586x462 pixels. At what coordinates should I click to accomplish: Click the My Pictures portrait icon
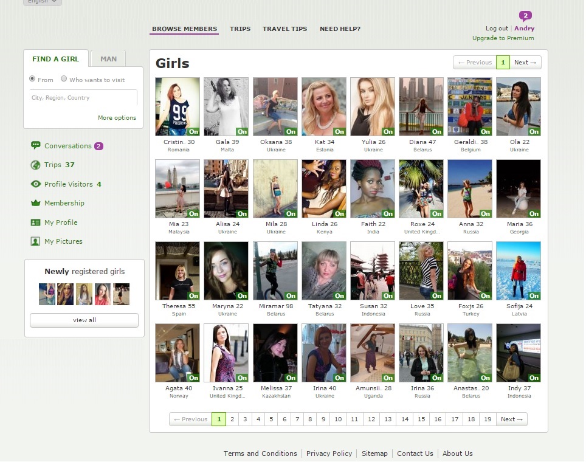[35, 241]
